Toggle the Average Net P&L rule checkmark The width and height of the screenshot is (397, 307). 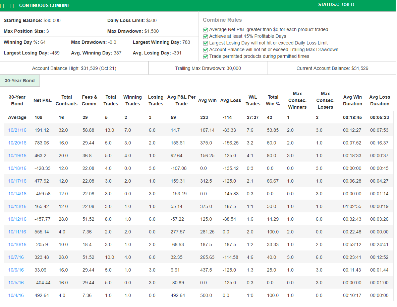[205, 29]
